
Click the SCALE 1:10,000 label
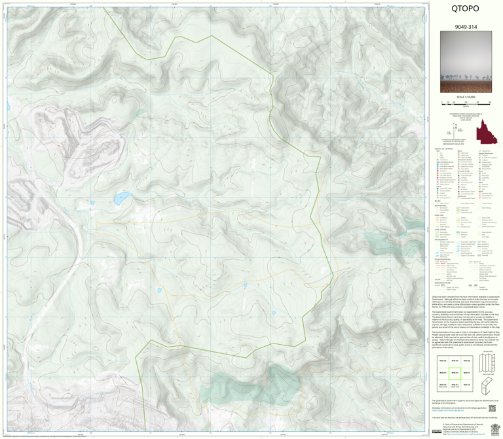point(466,97)
